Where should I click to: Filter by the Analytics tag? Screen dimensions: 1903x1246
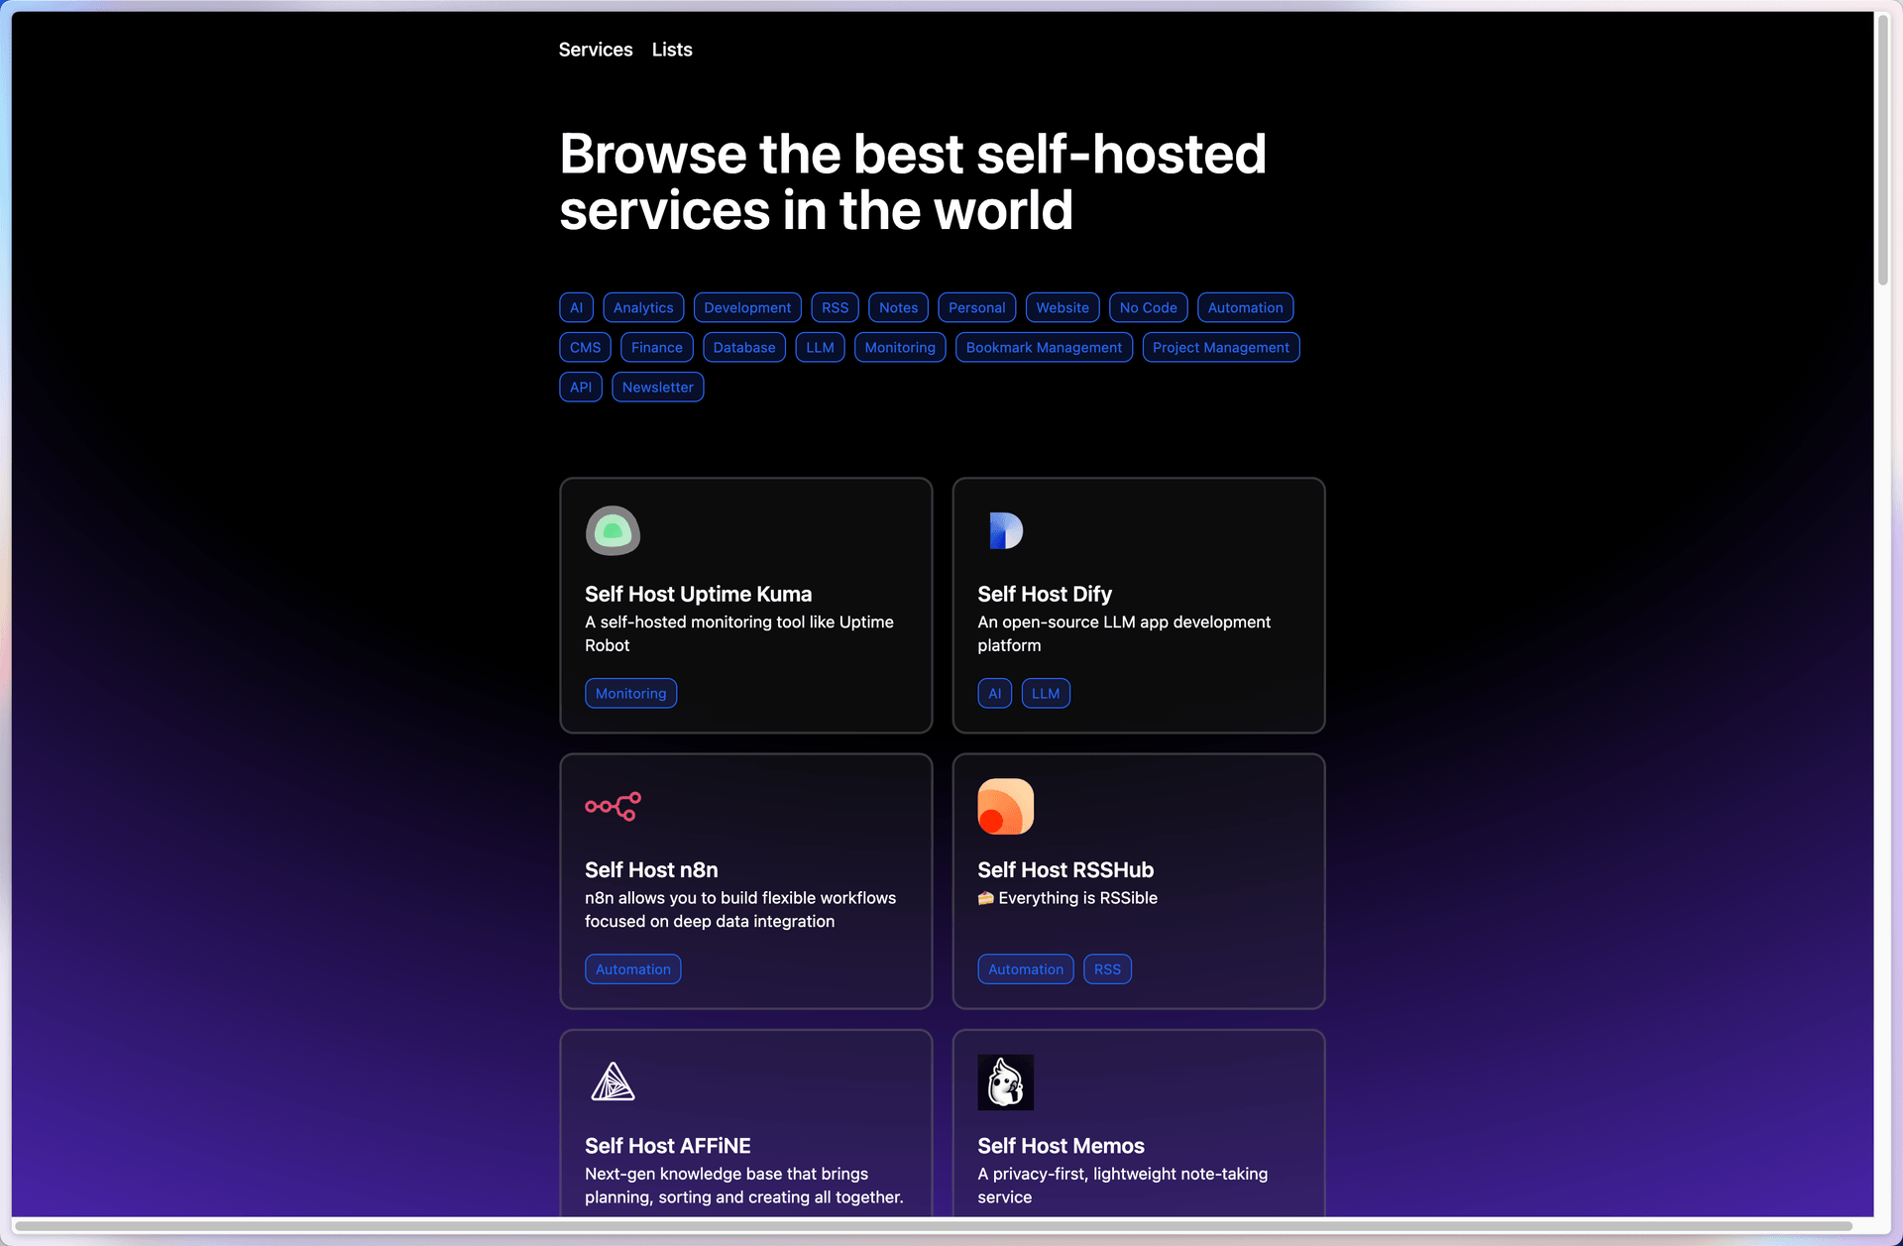(x=643, y=307)
